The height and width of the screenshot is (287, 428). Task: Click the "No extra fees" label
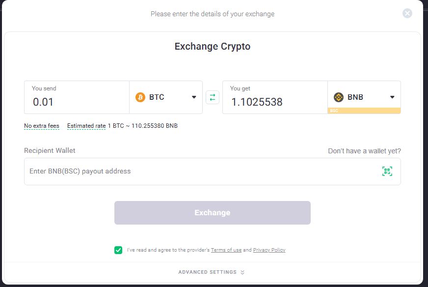42,126
